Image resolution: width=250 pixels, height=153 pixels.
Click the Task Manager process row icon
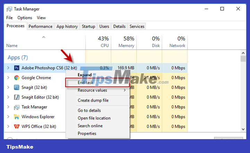[x=17, y=107]
